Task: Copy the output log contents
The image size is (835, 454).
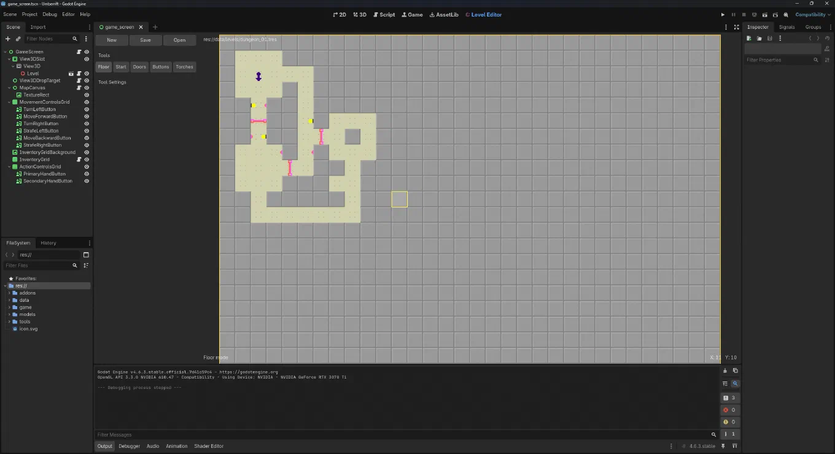Action: pyautogui.click(x=736, y=371)
